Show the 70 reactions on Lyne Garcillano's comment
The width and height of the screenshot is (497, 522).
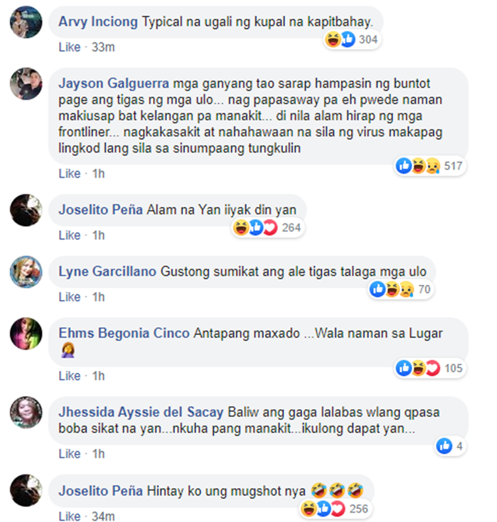point(400,289)
